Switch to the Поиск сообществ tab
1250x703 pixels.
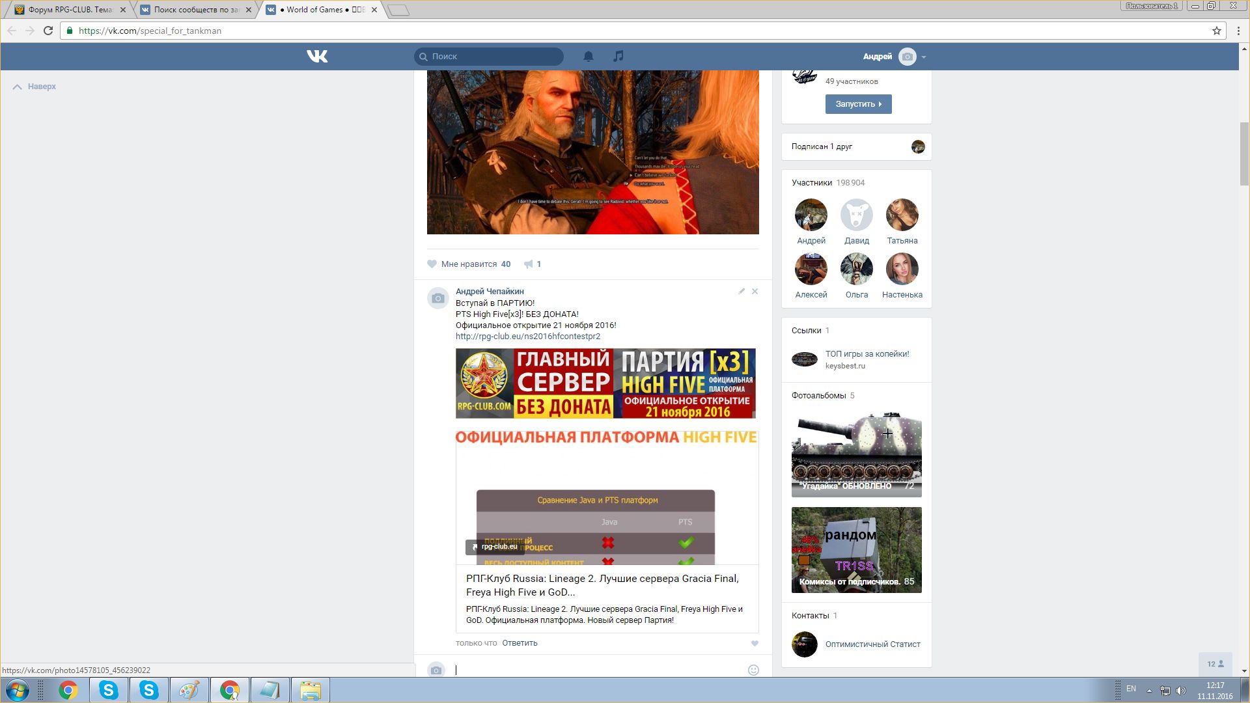tap(195, 10)
